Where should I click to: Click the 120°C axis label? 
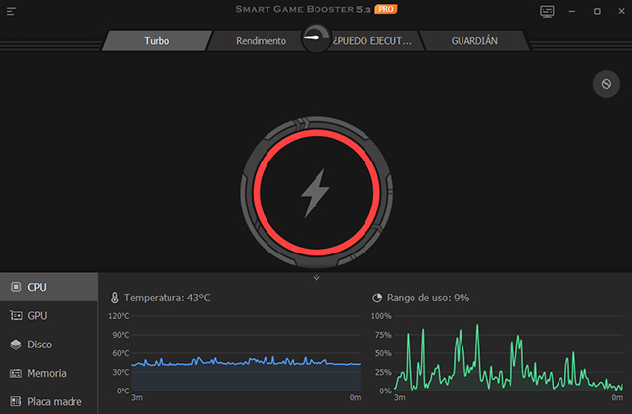(x=119, y=316)
